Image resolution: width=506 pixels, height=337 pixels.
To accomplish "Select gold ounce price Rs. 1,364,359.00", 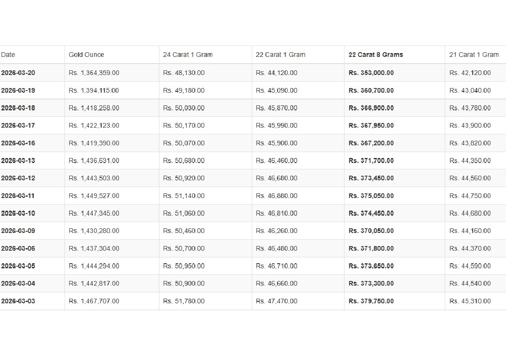I will pyautogui.click(x=94, y=73).
